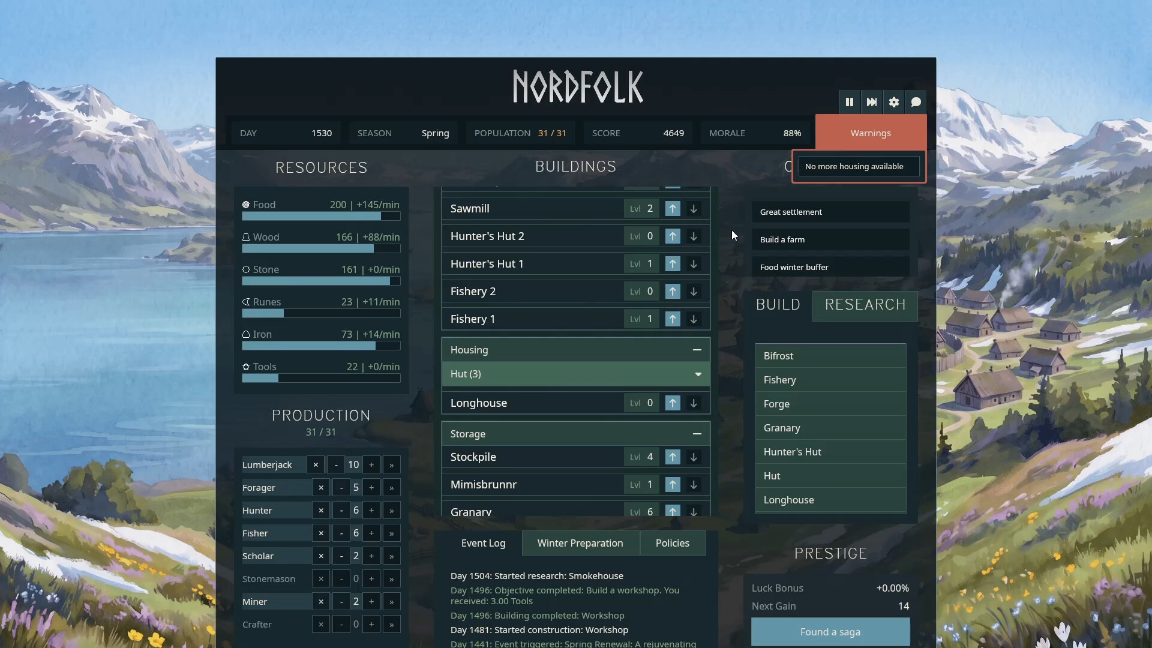Switch to the Research tab
Image resolution: width=1152 pixels, height=648 pixels.
click(865, 305)
